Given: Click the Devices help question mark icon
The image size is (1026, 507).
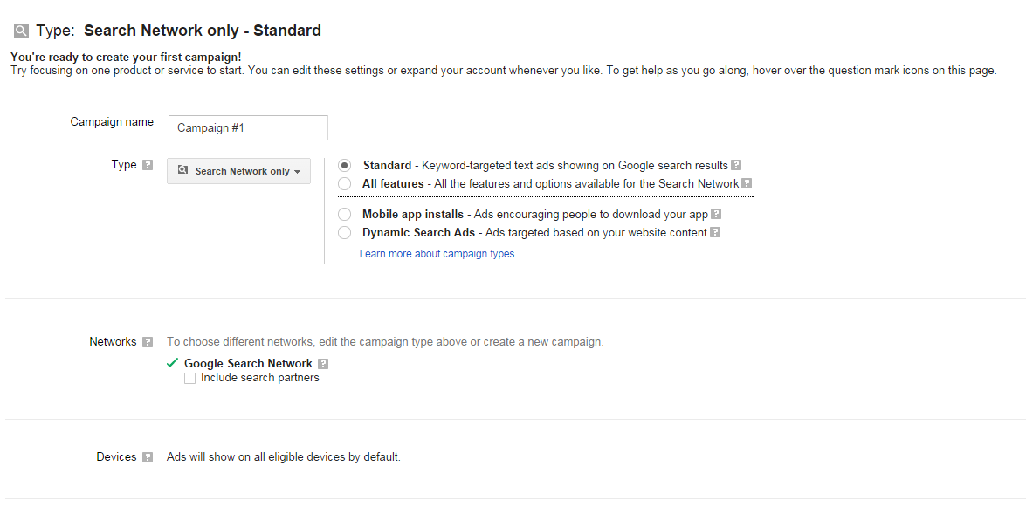Looking at the screenshot, I should pos(148,457).
